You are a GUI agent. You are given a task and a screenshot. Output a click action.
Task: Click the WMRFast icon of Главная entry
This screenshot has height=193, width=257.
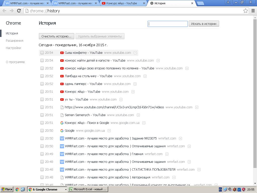62,154
